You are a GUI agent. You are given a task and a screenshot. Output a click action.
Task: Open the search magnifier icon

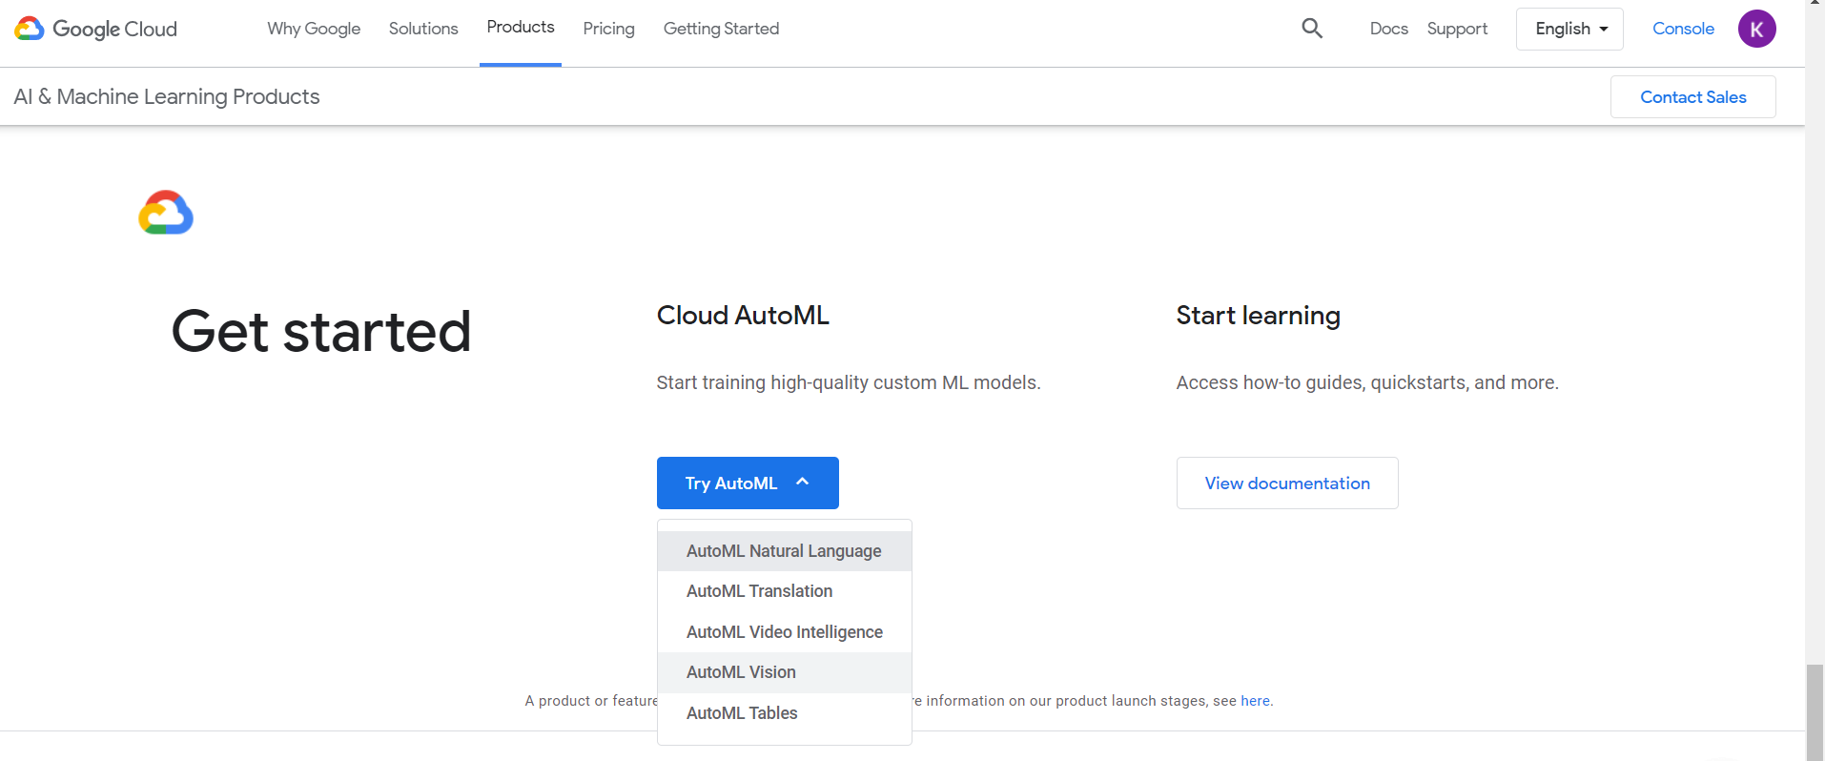[1312, 29]
